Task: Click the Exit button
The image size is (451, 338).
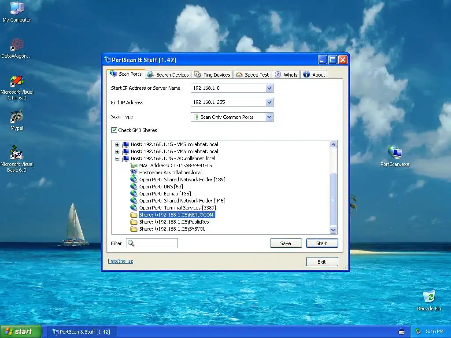Action: tap(322, 262)
